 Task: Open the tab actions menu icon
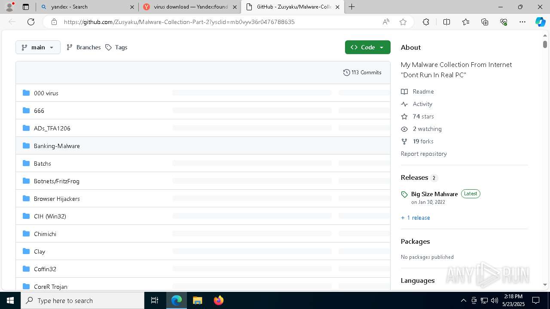(x=26, y=7)
